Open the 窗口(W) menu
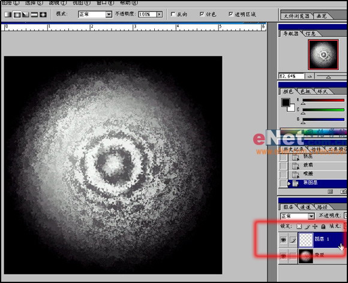Viewport: 348px width, 283px height. [x=105, y=3]
